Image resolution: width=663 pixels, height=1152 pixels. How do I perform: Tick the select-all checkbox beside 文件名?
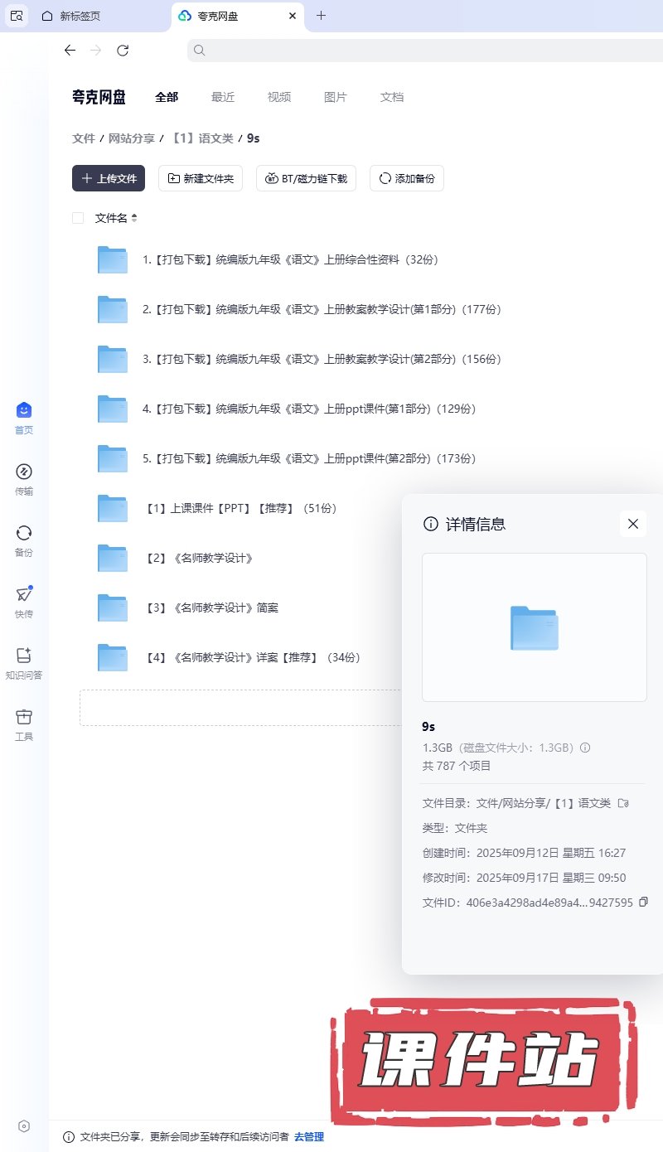click(x=78, y=218)
